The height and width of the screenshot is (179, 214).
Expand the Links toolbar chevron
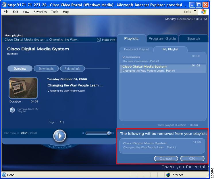pos(195,11)
